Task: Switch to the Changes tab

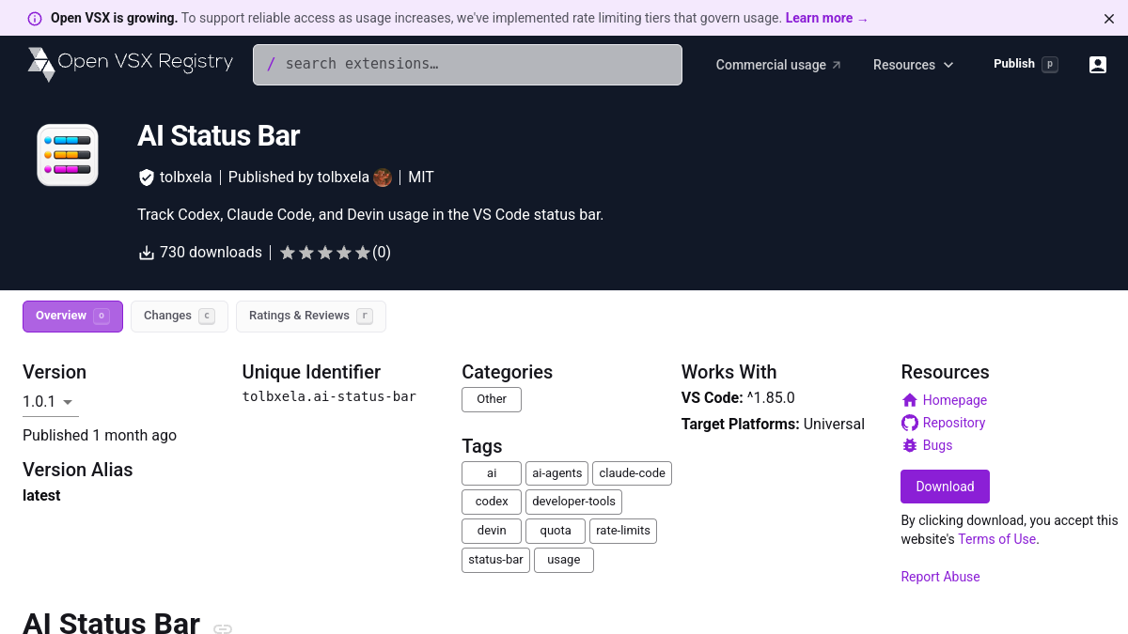Action: click(180, 317)
